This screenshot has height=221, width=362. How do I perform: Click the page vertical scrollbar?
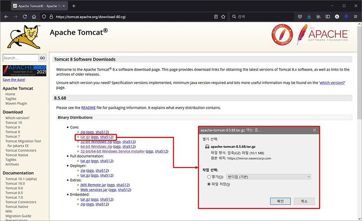click(x=359, y=73)
